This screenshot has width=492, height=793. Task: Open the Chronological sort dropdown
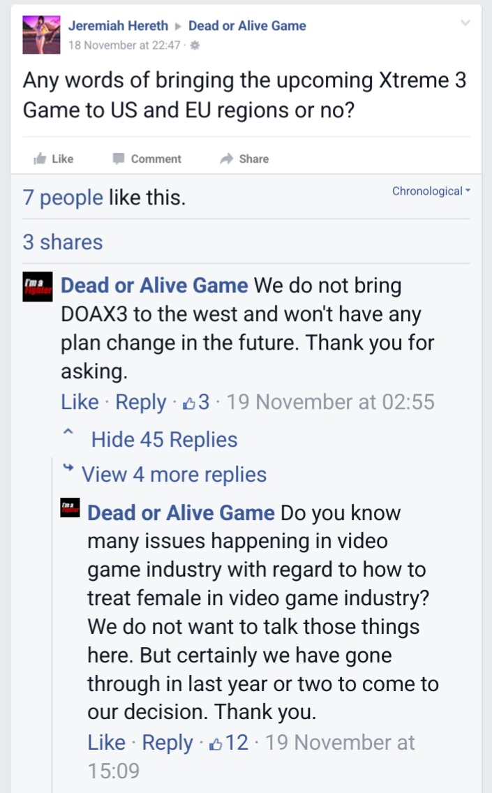coord(431,191)
